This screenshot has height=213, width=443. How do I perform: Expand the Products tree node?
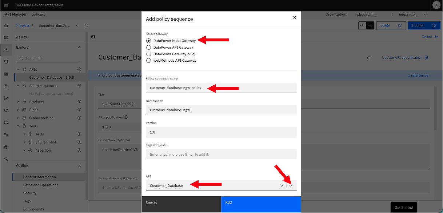coord(19,102)
